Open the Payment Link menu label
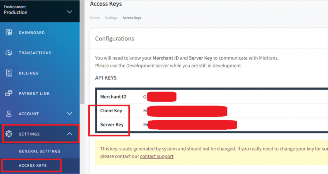 [x=34, y=93]
